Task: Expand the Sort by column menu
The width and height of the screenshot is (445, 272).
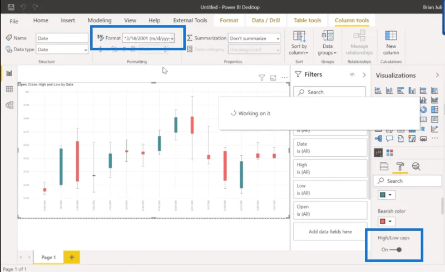Action: (x=299, y=43)
